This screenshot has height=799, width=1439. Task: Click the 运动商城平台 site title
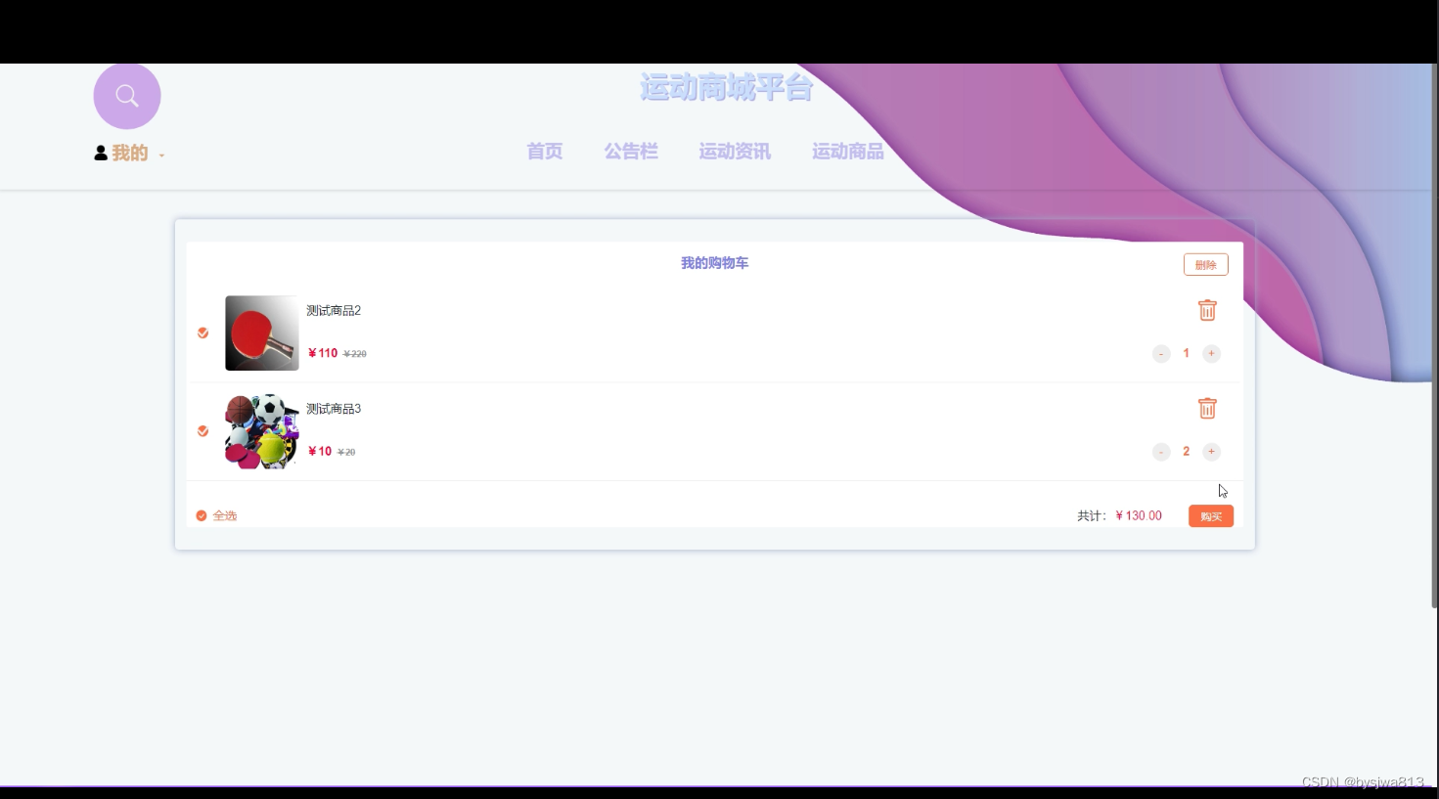click(727, 87)
